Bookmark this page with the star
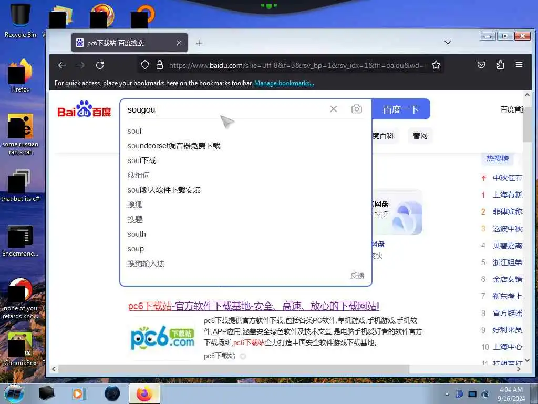This screenshot has width=538, height=404. [x=436, y=65]
